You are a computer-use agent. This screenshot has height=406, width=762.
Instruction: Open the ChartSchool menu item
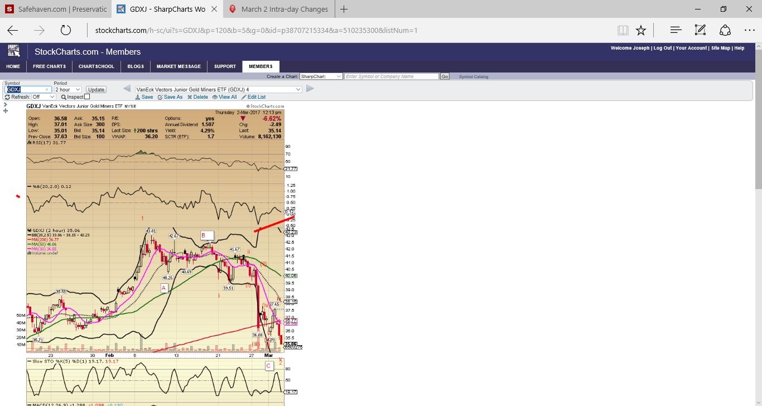click(x=96, y=66)
